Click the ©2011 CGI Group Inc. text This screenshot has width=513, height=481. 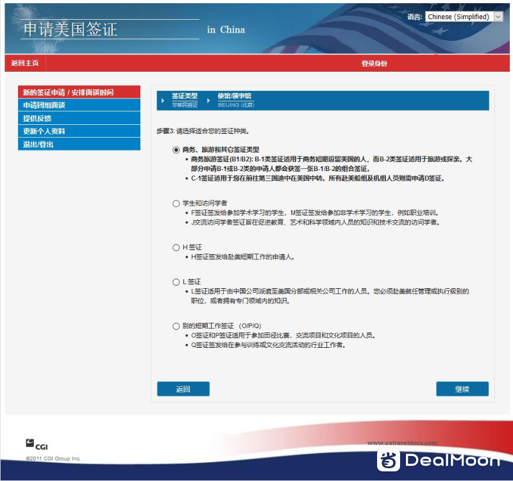coord(53,459)
